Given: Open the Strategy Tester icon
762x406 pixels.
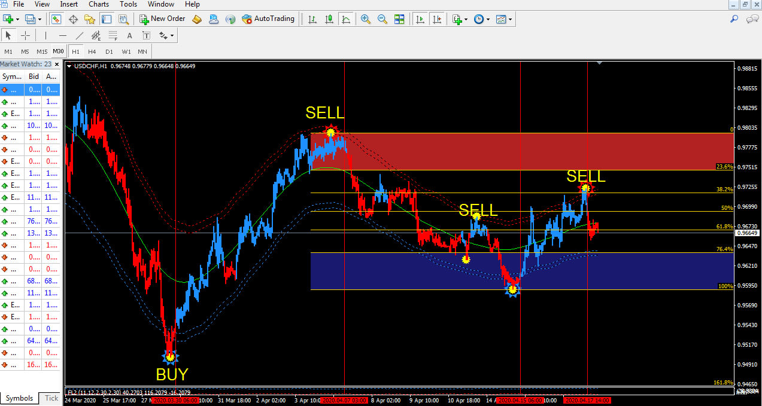Looking at the screenshot, I should point(123,19).
